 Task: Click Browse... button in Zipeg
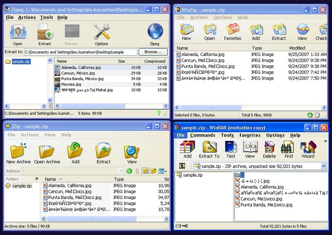coord(153,52)
